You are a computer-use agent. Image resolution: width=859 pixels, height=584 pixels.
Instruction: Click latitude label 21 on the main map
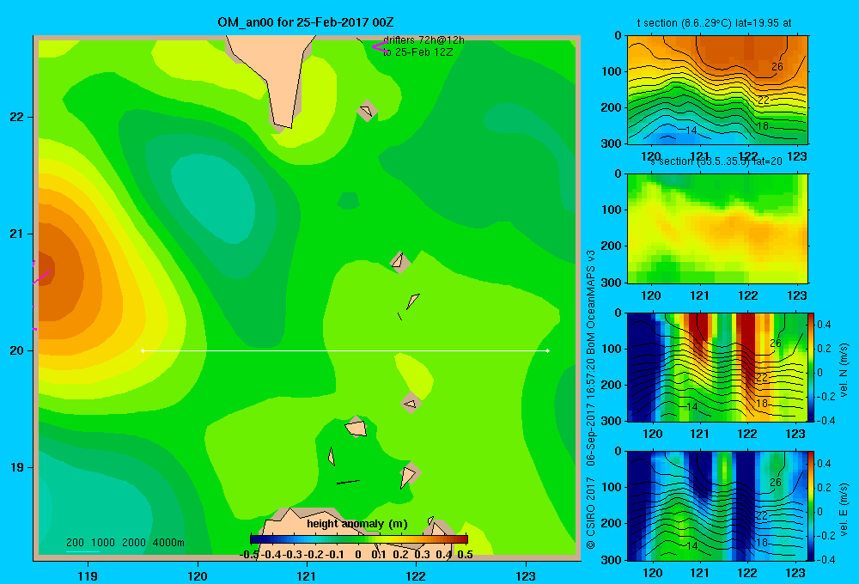click(x=17, y=234)
